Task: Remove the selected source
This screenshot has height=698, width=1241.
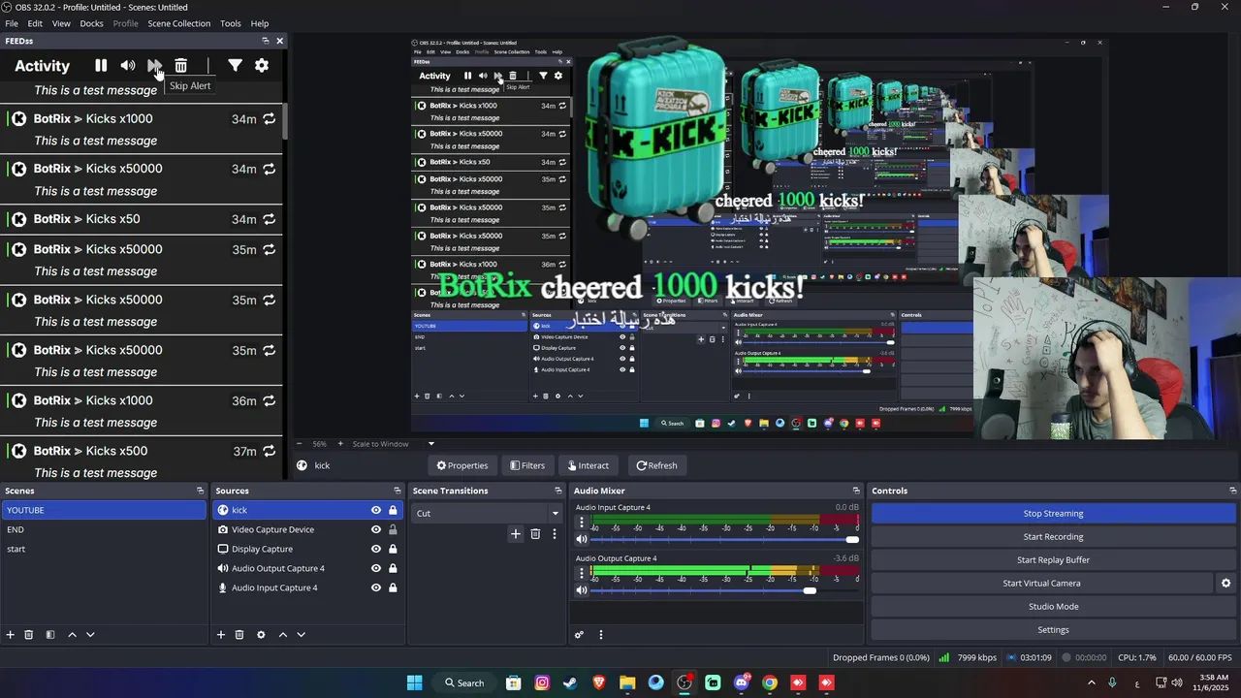Action: (x=239, y=635)
